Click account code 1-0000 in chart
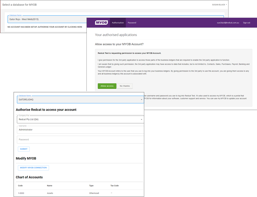The height and width of the screenshot is (197, 257). (x=21, y=193)
